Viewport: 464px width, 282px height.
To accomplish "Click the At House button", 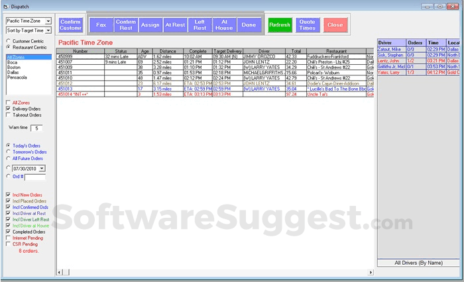I will (x=224, y=25).
